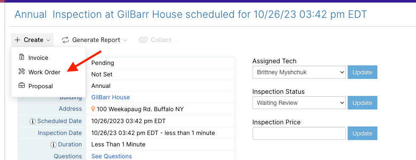Click the plus icon beside Create

point(17,40)
